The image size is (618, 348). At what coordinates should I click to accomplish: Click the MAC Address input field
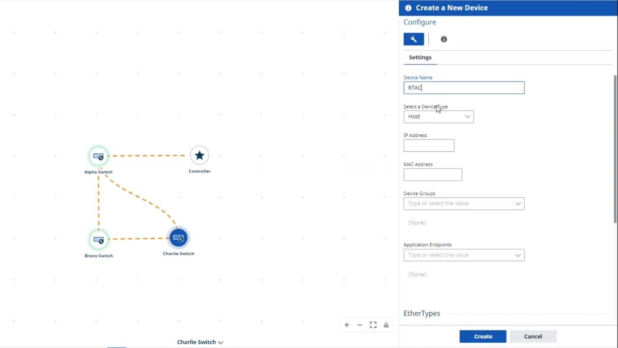tap(433, 174)
